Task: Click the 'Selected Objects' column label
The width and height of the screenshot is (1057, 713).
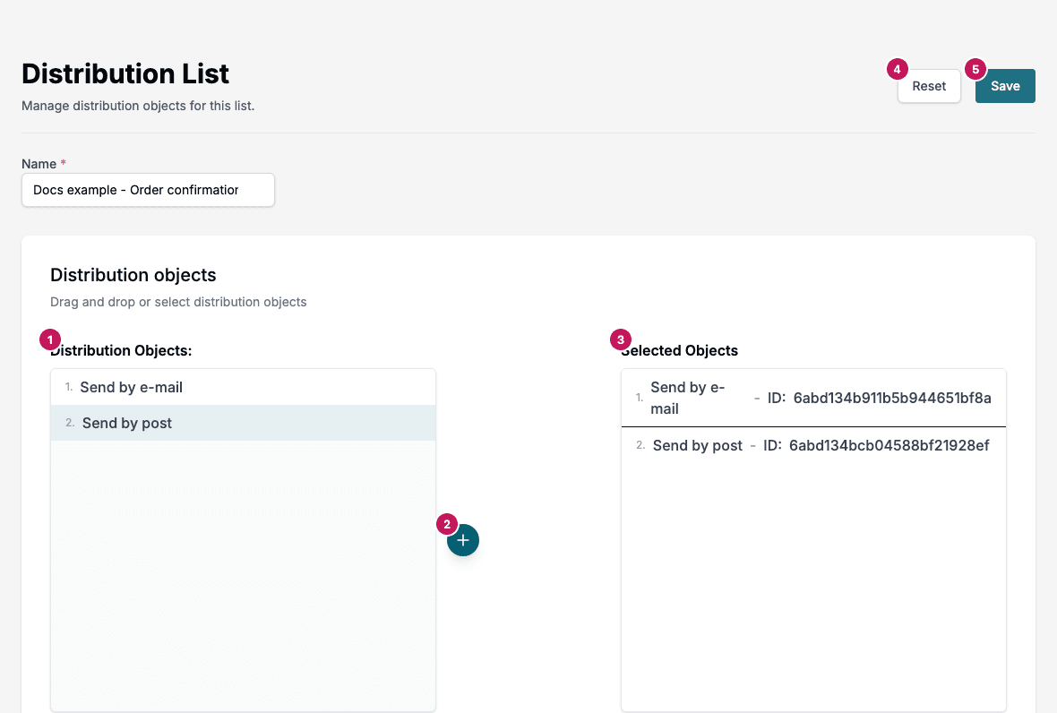Action: pos(680,350)
